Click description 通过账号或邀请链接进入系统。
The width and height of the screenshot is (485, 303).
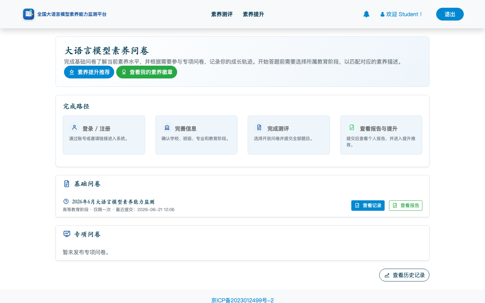coord(99,138)
